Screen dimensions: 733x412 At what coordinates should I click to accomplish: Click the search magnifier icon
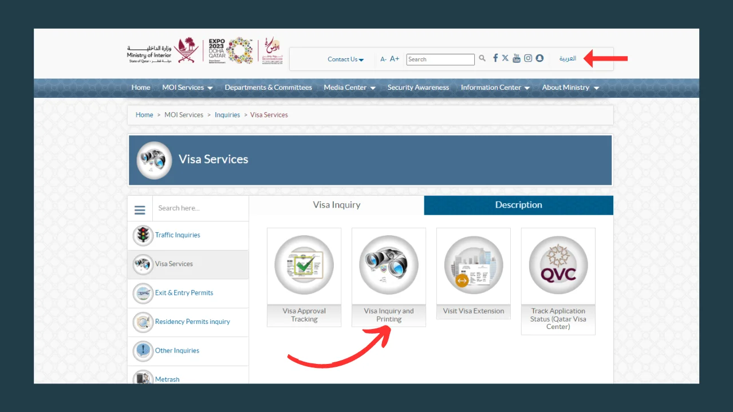click(x=482, y=58)
